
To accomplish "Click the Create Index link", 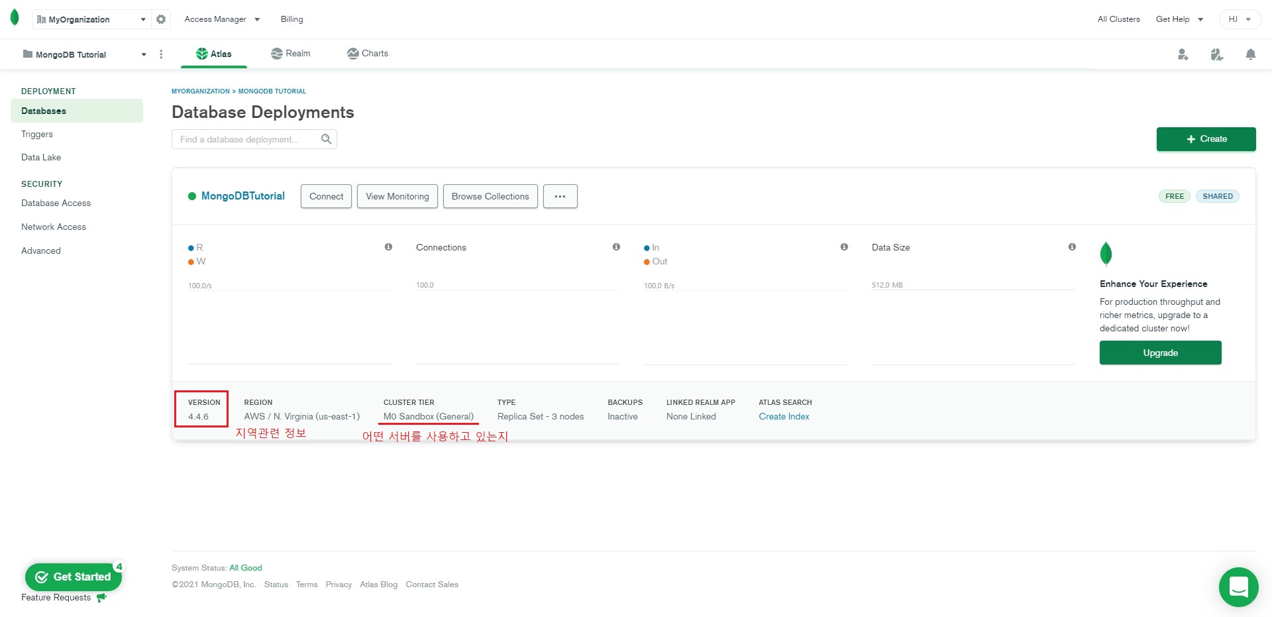I will (784, 416).
